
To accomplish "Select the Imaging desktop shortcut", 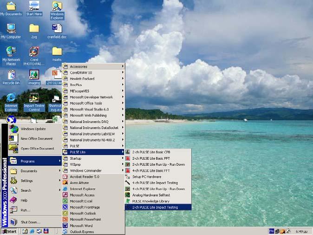I will (34, 77).
